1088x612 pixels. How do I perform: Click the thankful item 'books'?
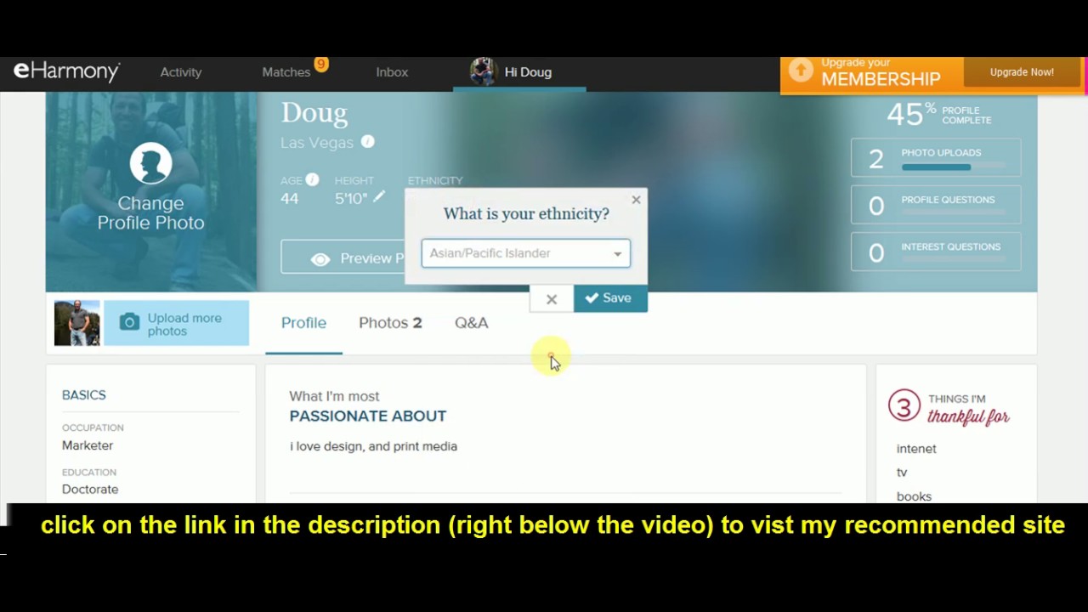[x=914, y=496]
